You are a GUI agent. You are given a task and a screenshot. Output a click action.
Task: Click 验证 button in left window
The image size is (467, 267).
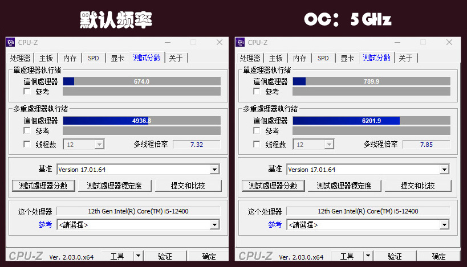click(x=165, y=256)
